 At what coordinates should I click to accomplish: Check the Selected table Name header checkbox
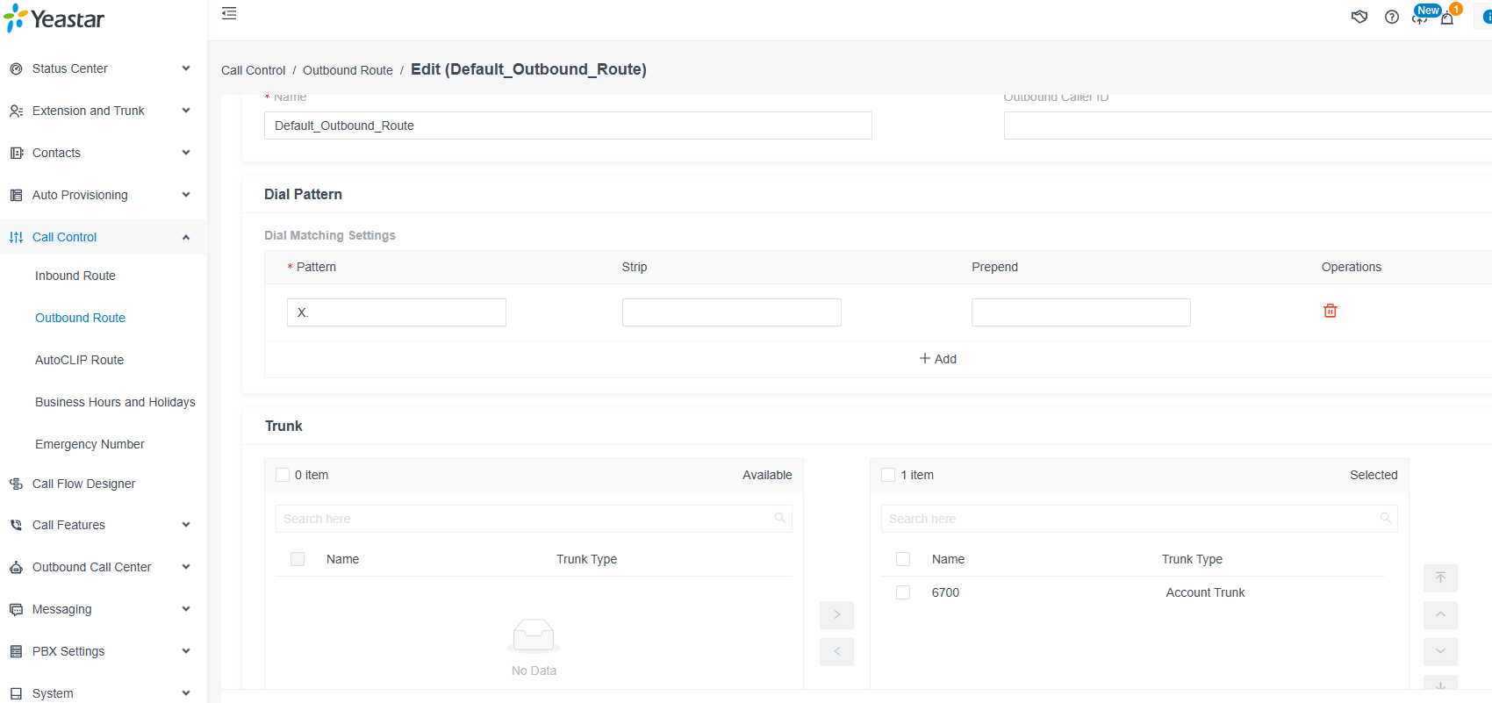point(903,559)
